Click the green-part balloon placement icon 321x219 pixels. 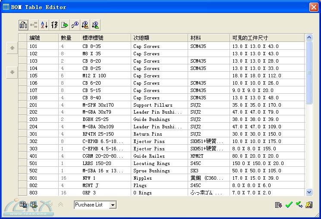(x=95, y=25)
